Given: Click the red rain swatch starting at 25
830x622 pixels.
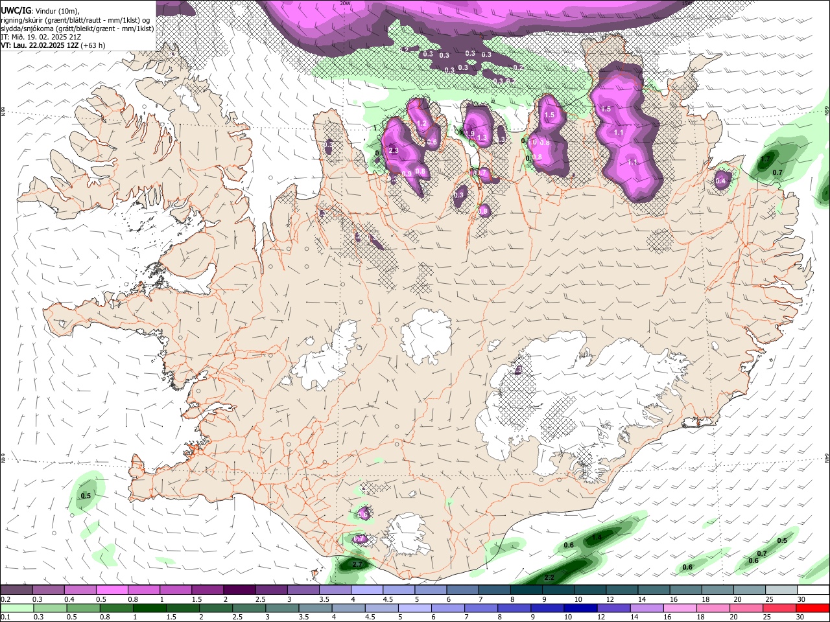Looking at the screenshot, I should (780, 608).
